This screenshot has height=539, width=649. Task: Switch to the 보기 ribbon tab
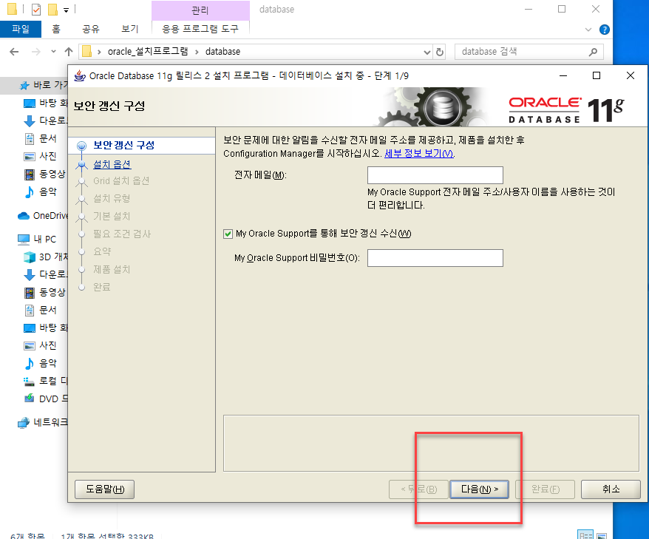point(129,29)
